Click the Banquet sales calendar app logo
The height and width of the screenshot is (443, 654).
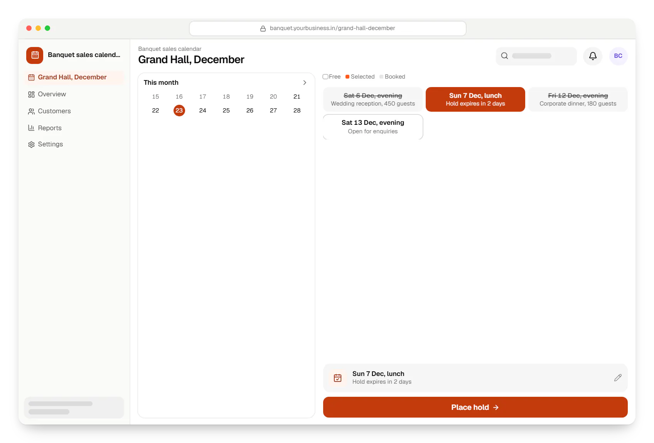click(x=35, y=55)
